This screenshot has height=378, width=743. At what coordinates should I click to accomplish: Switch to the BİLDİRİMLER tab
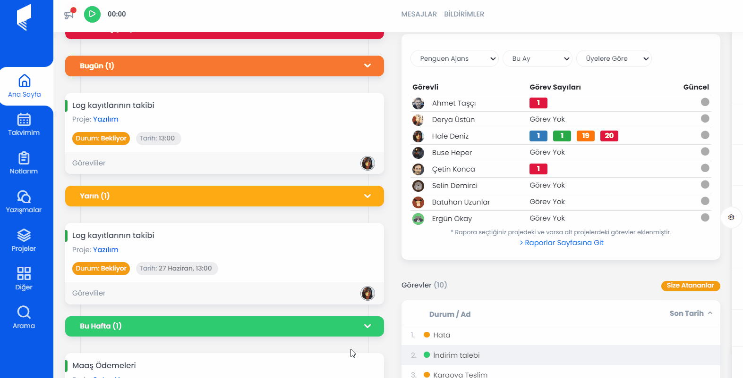(464, 14)
